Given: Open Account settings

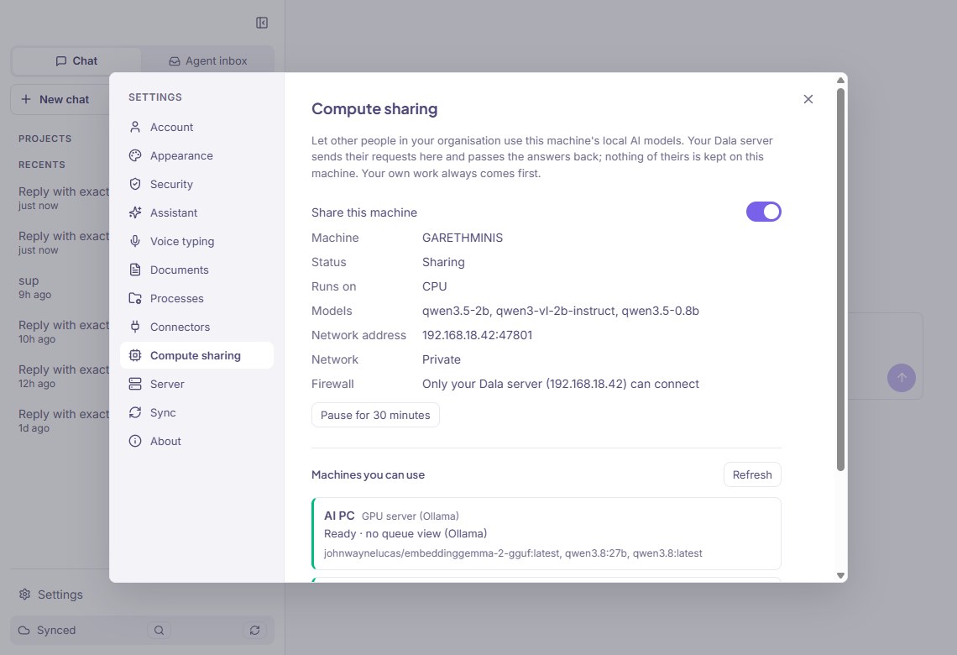Looking at the screenshot, I should (196, 127).
